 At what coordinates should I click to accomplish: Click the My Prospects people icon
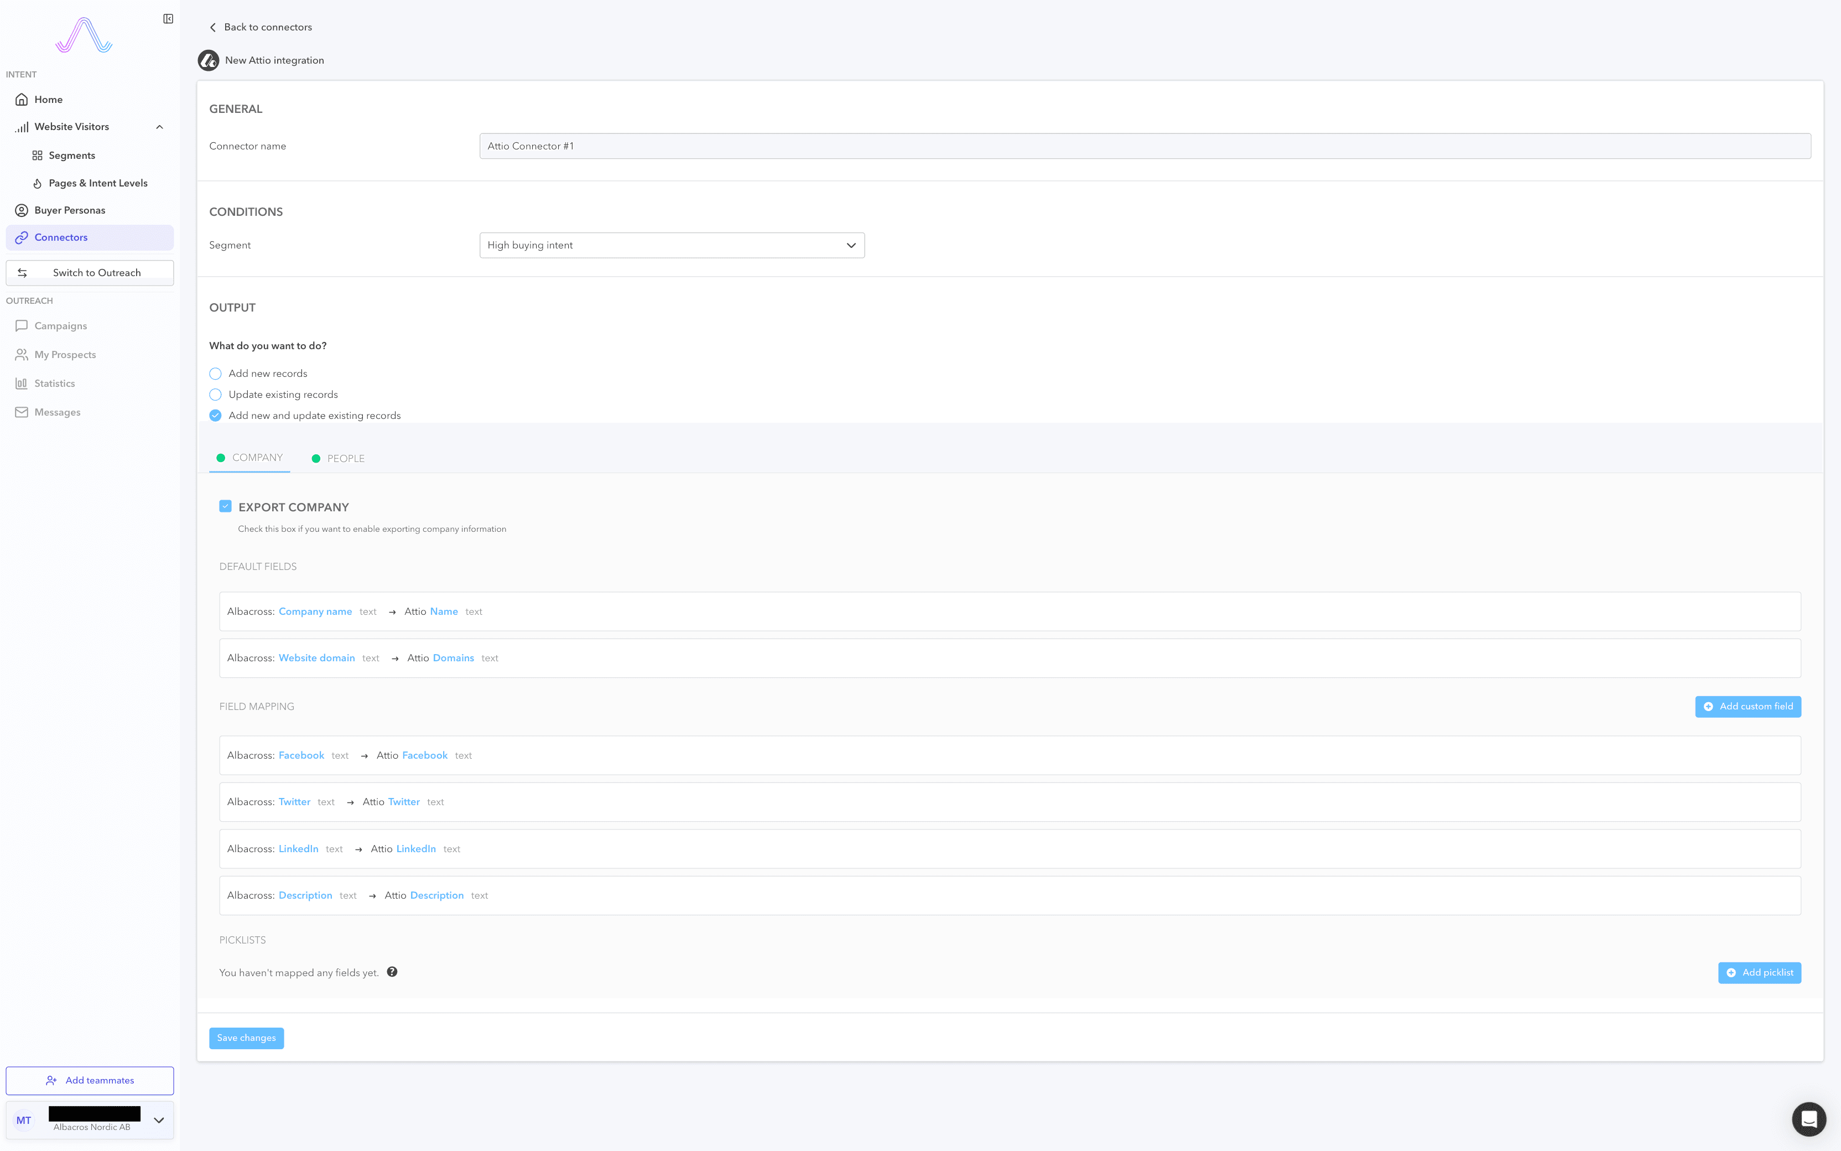pyautogui.click(x=22, y=355)
